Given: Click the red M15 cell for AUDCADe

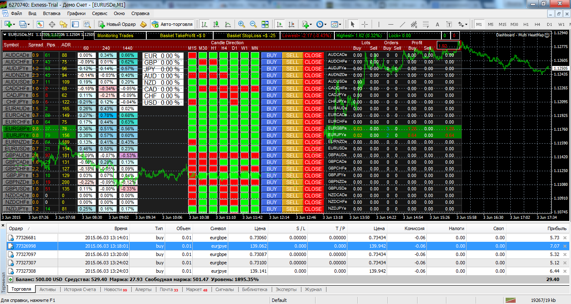Looking at the screenshot, I should [192, 55].
